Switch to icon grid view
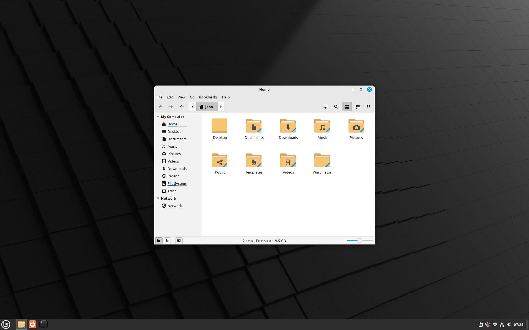The image size is (529, 330). (x=347, y=106)
